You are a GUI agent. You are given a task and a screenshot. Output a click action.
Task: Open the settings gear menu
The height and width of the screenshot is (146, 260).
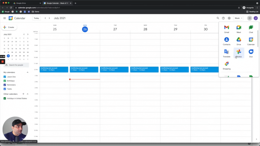(229, 18)
